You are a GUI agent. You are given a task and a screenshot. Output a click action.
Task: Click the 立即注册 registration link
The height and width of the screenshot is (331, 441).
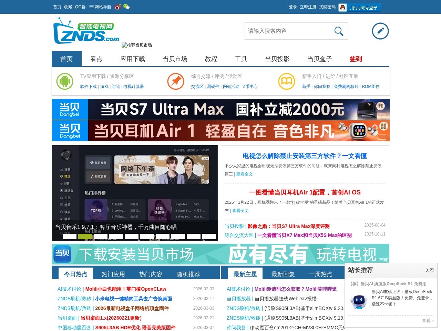(x=307, y=7)
